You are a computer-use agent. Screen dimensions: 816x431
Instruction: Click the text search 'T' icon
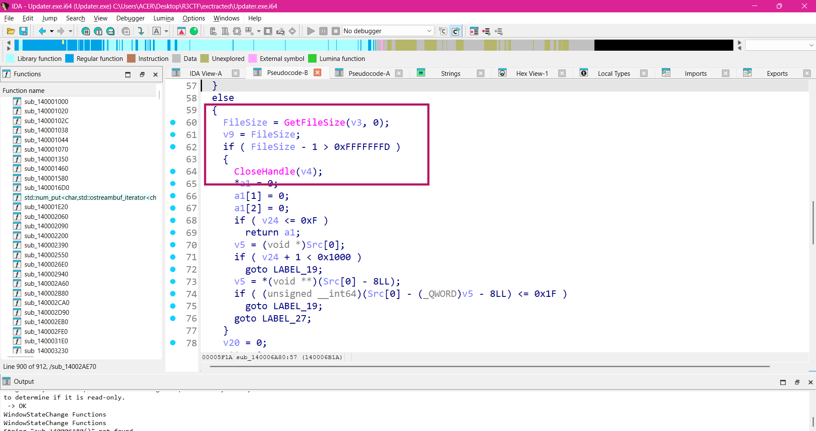[x=98, y=31]
